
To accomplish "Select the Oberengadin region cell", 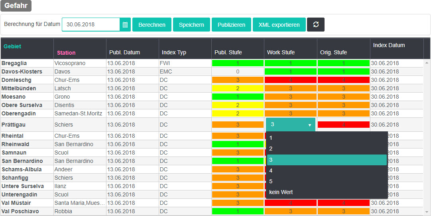I will point(27,114).
